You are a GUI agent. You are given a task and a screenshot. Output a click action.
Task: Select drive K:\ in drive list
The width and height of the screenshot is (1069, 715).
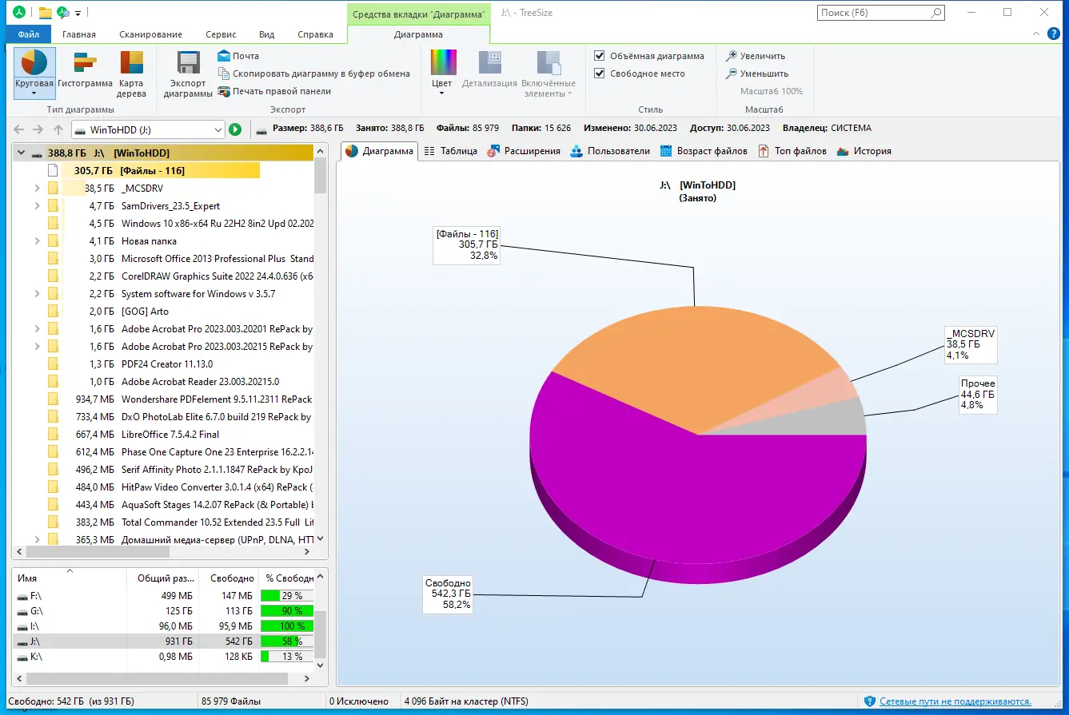point(164,657)
